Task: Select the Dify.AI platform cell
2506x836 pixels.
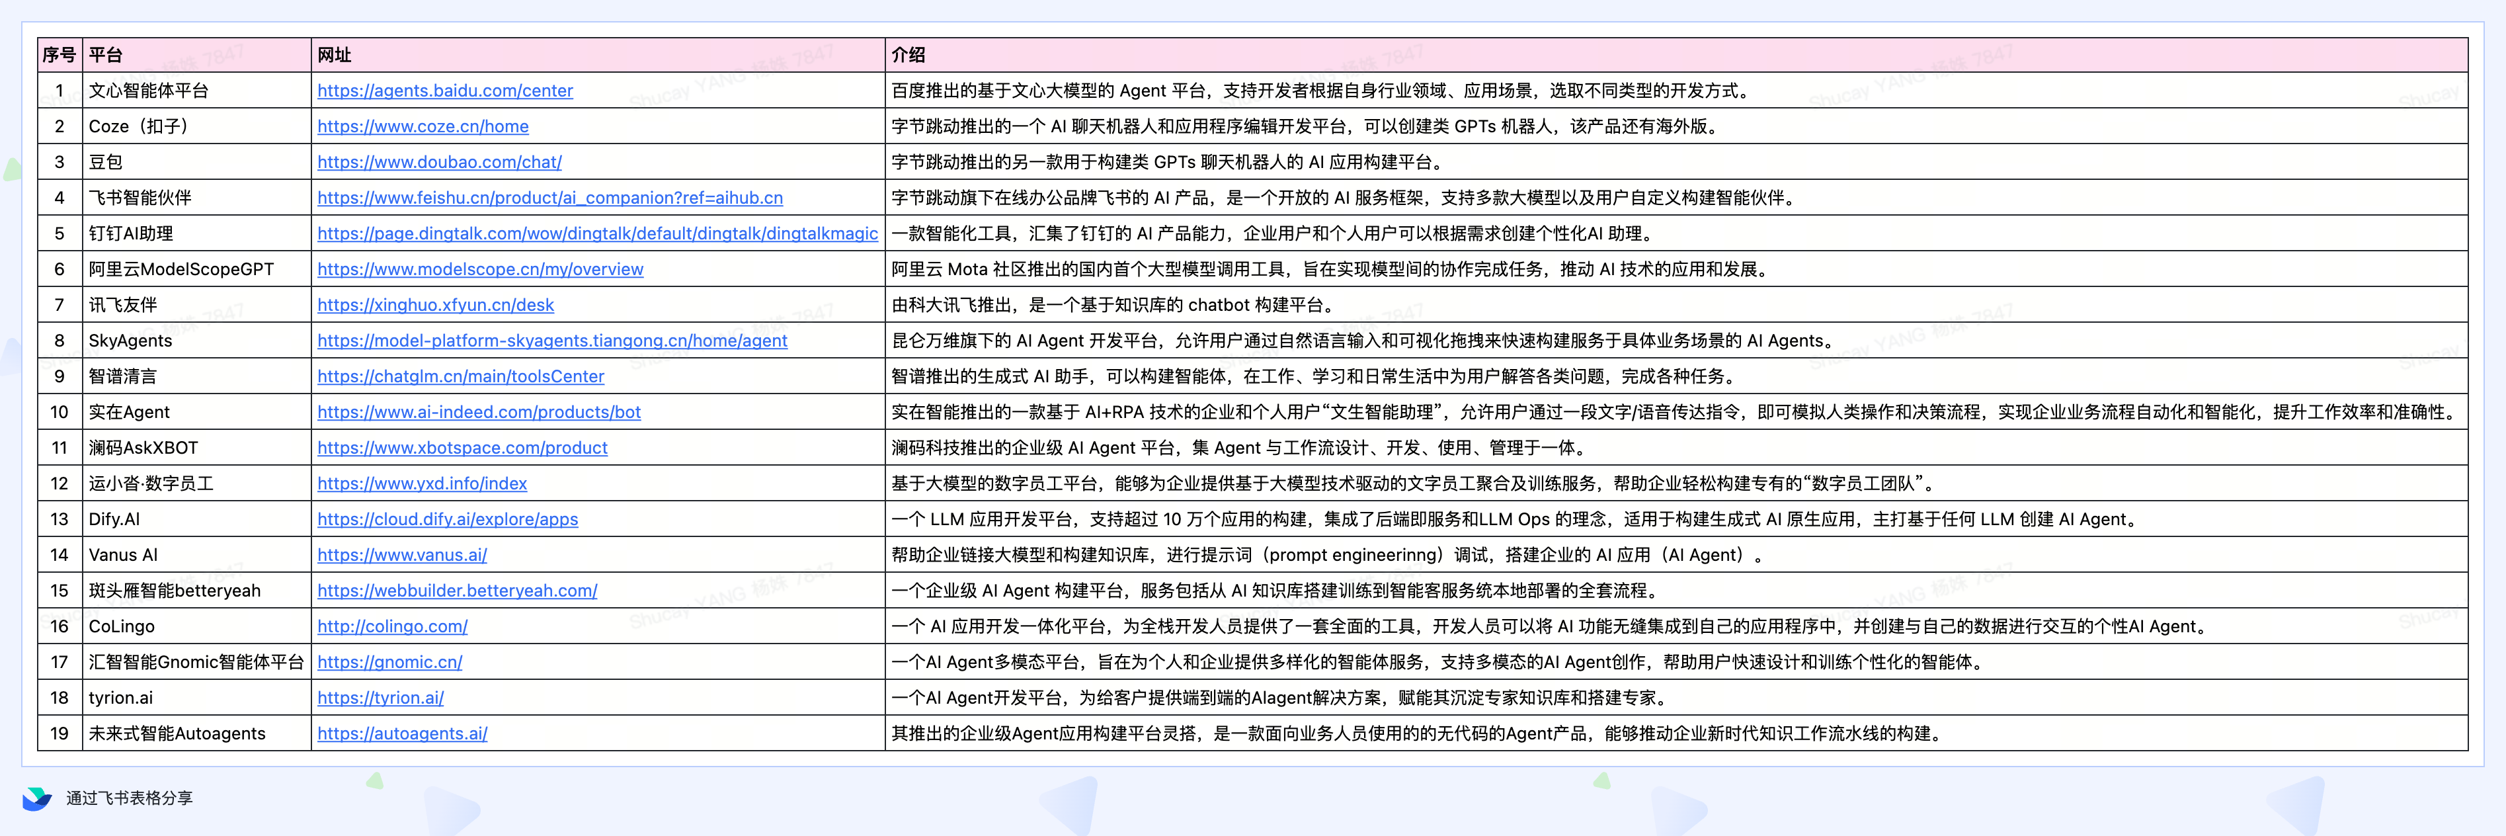Action: 196,519
